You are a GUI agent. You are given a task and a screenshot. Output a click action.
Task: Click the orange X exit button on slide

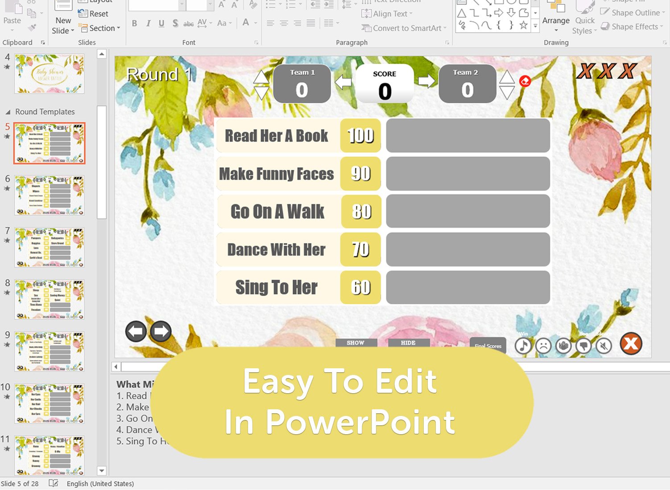(x=631, y=344)
